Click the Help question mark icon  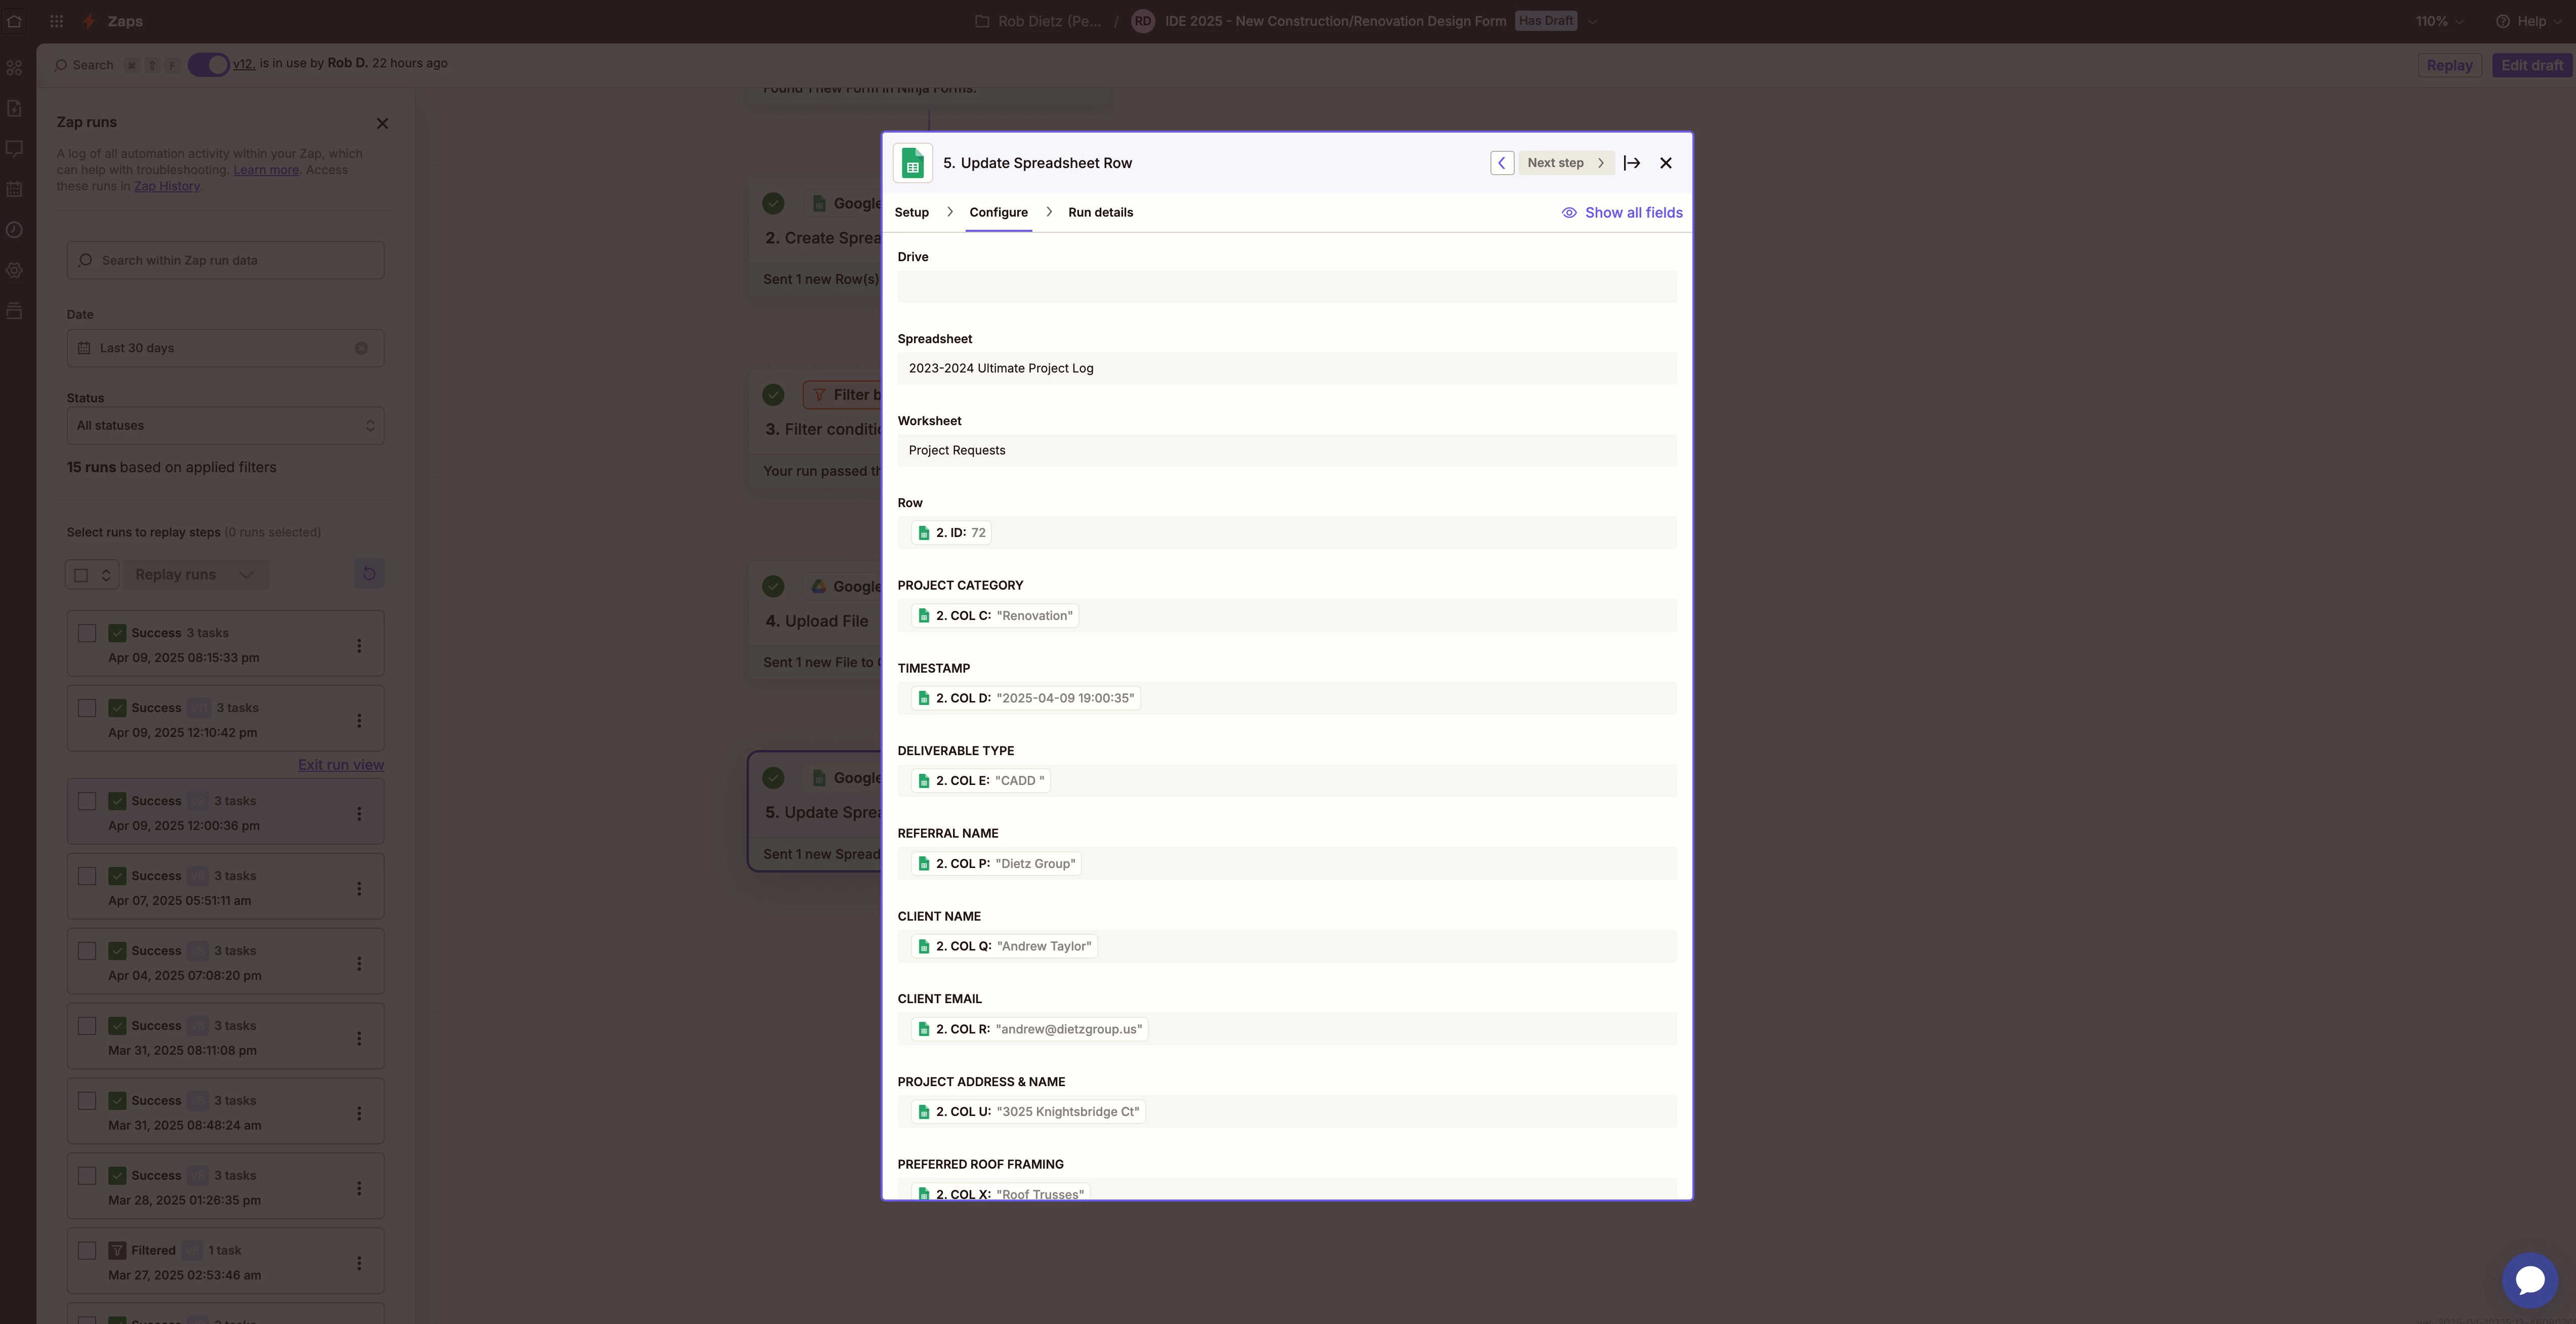tap(2502, 21)
